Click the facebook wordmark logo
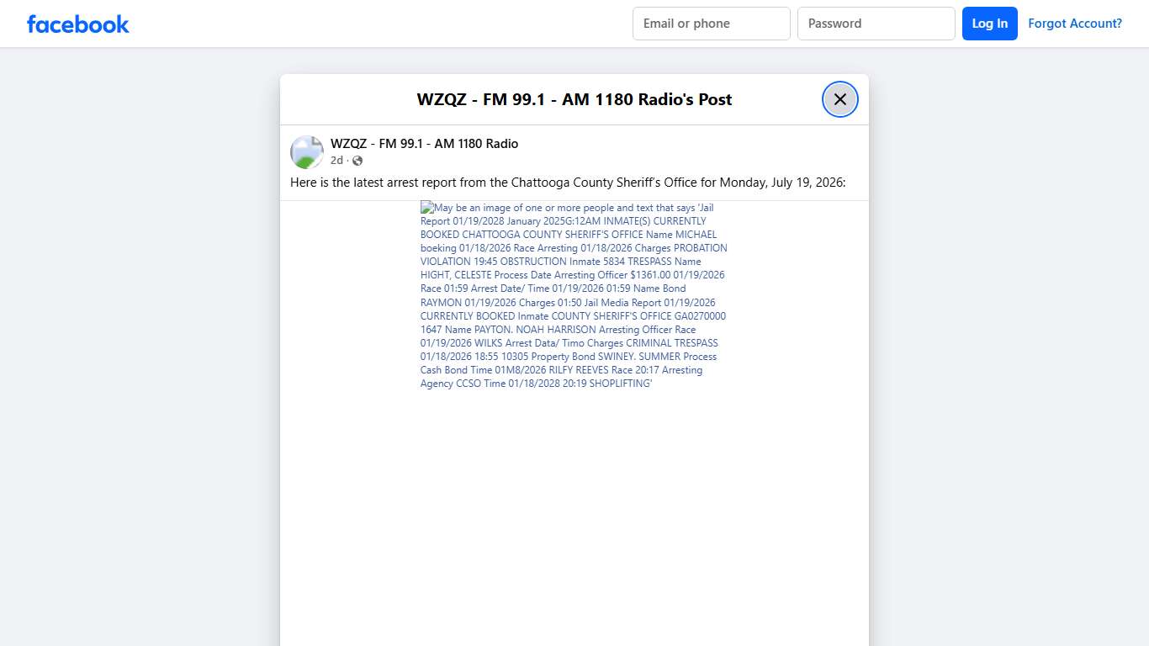 point(77,24)
